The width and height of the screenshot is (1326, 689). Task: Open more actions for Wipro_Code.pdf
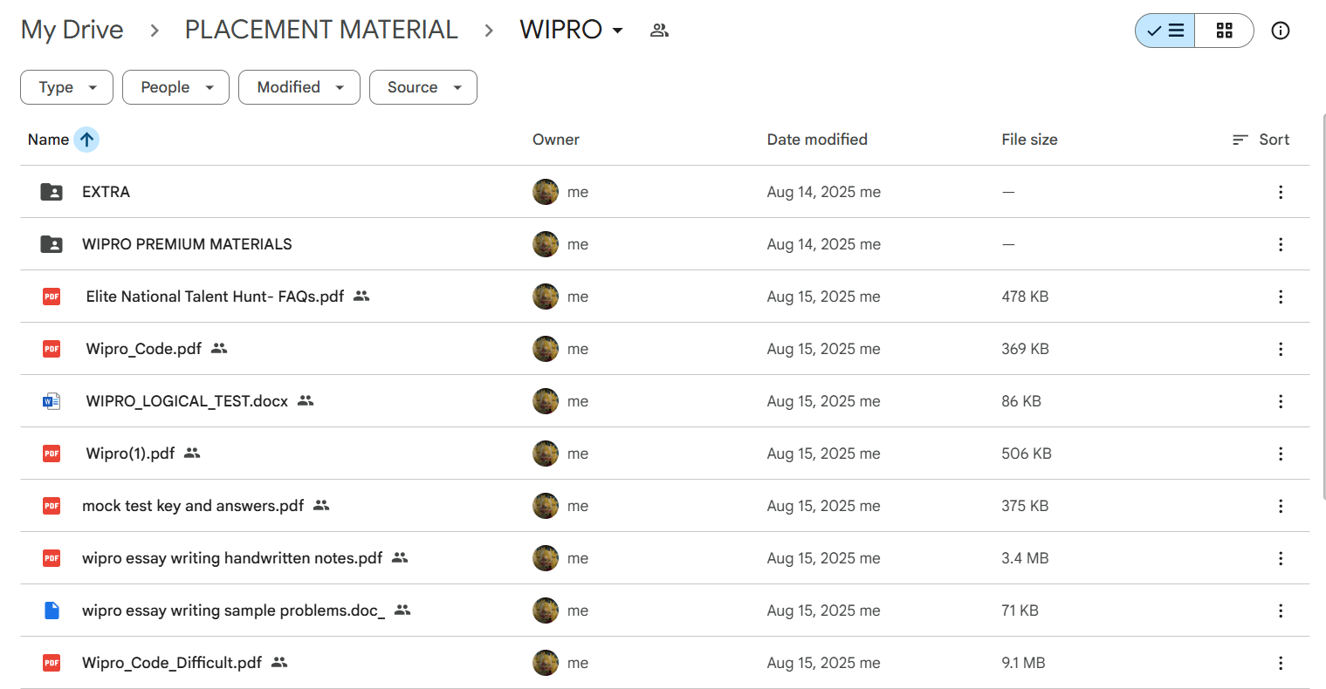click(x=1281, y=349)
